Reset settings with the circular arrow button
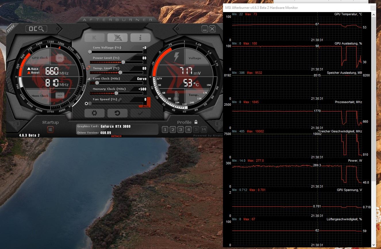381x249 pixels. pos(117,113)
